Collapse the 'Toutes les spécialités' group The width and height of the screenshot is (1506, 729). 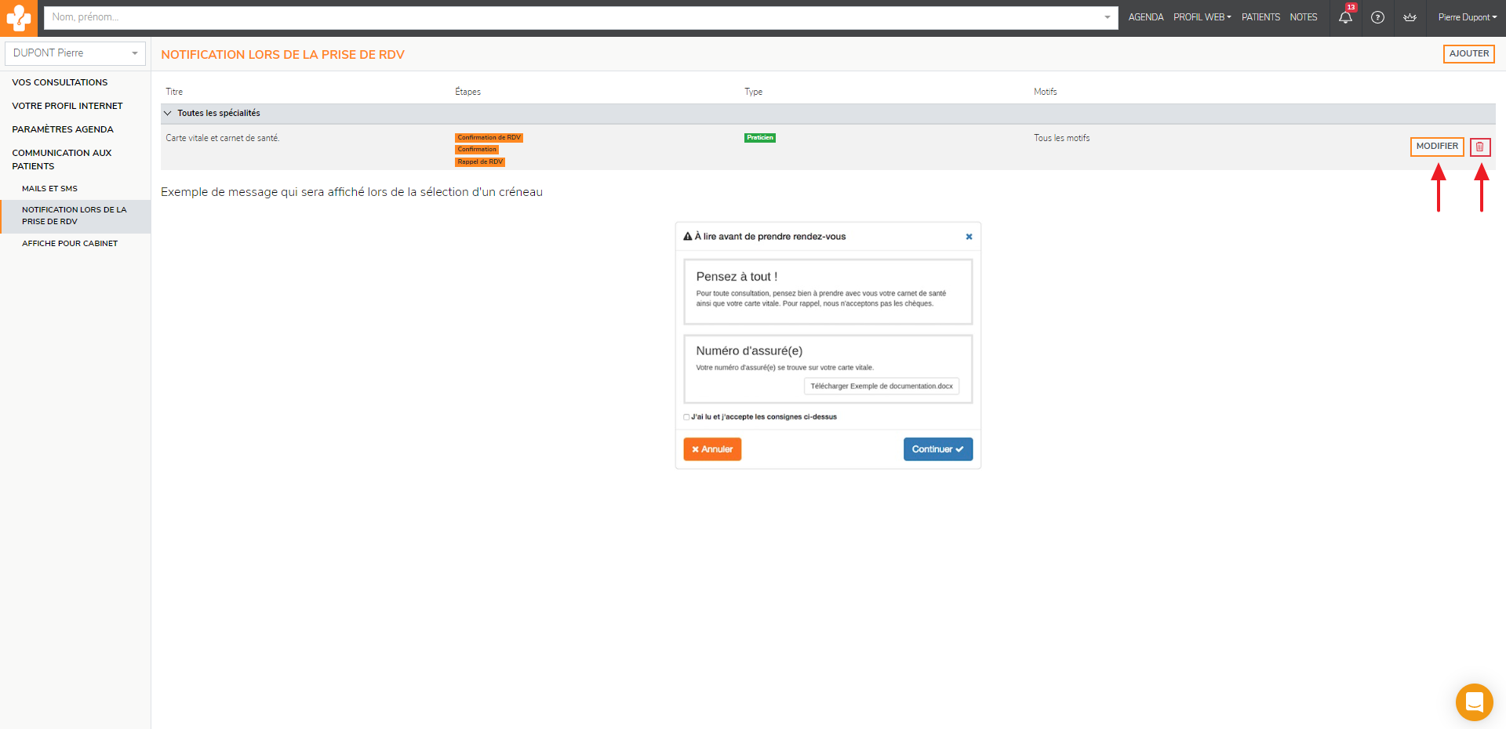click(x=168, y=114)
